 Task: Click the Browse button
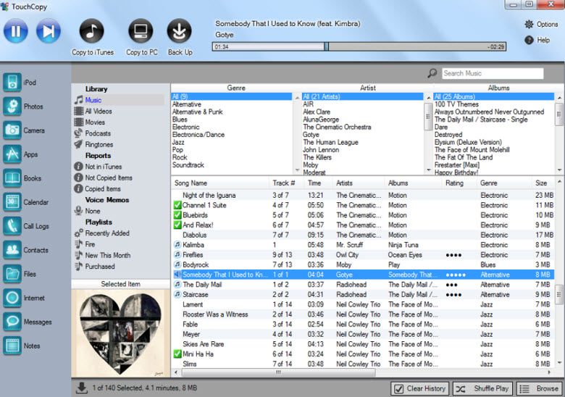coord(540,389)
